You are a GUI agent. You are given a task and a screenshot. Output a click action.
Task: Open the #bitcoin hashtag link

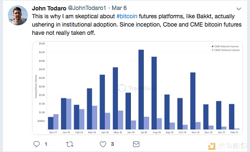pos(127,16)
